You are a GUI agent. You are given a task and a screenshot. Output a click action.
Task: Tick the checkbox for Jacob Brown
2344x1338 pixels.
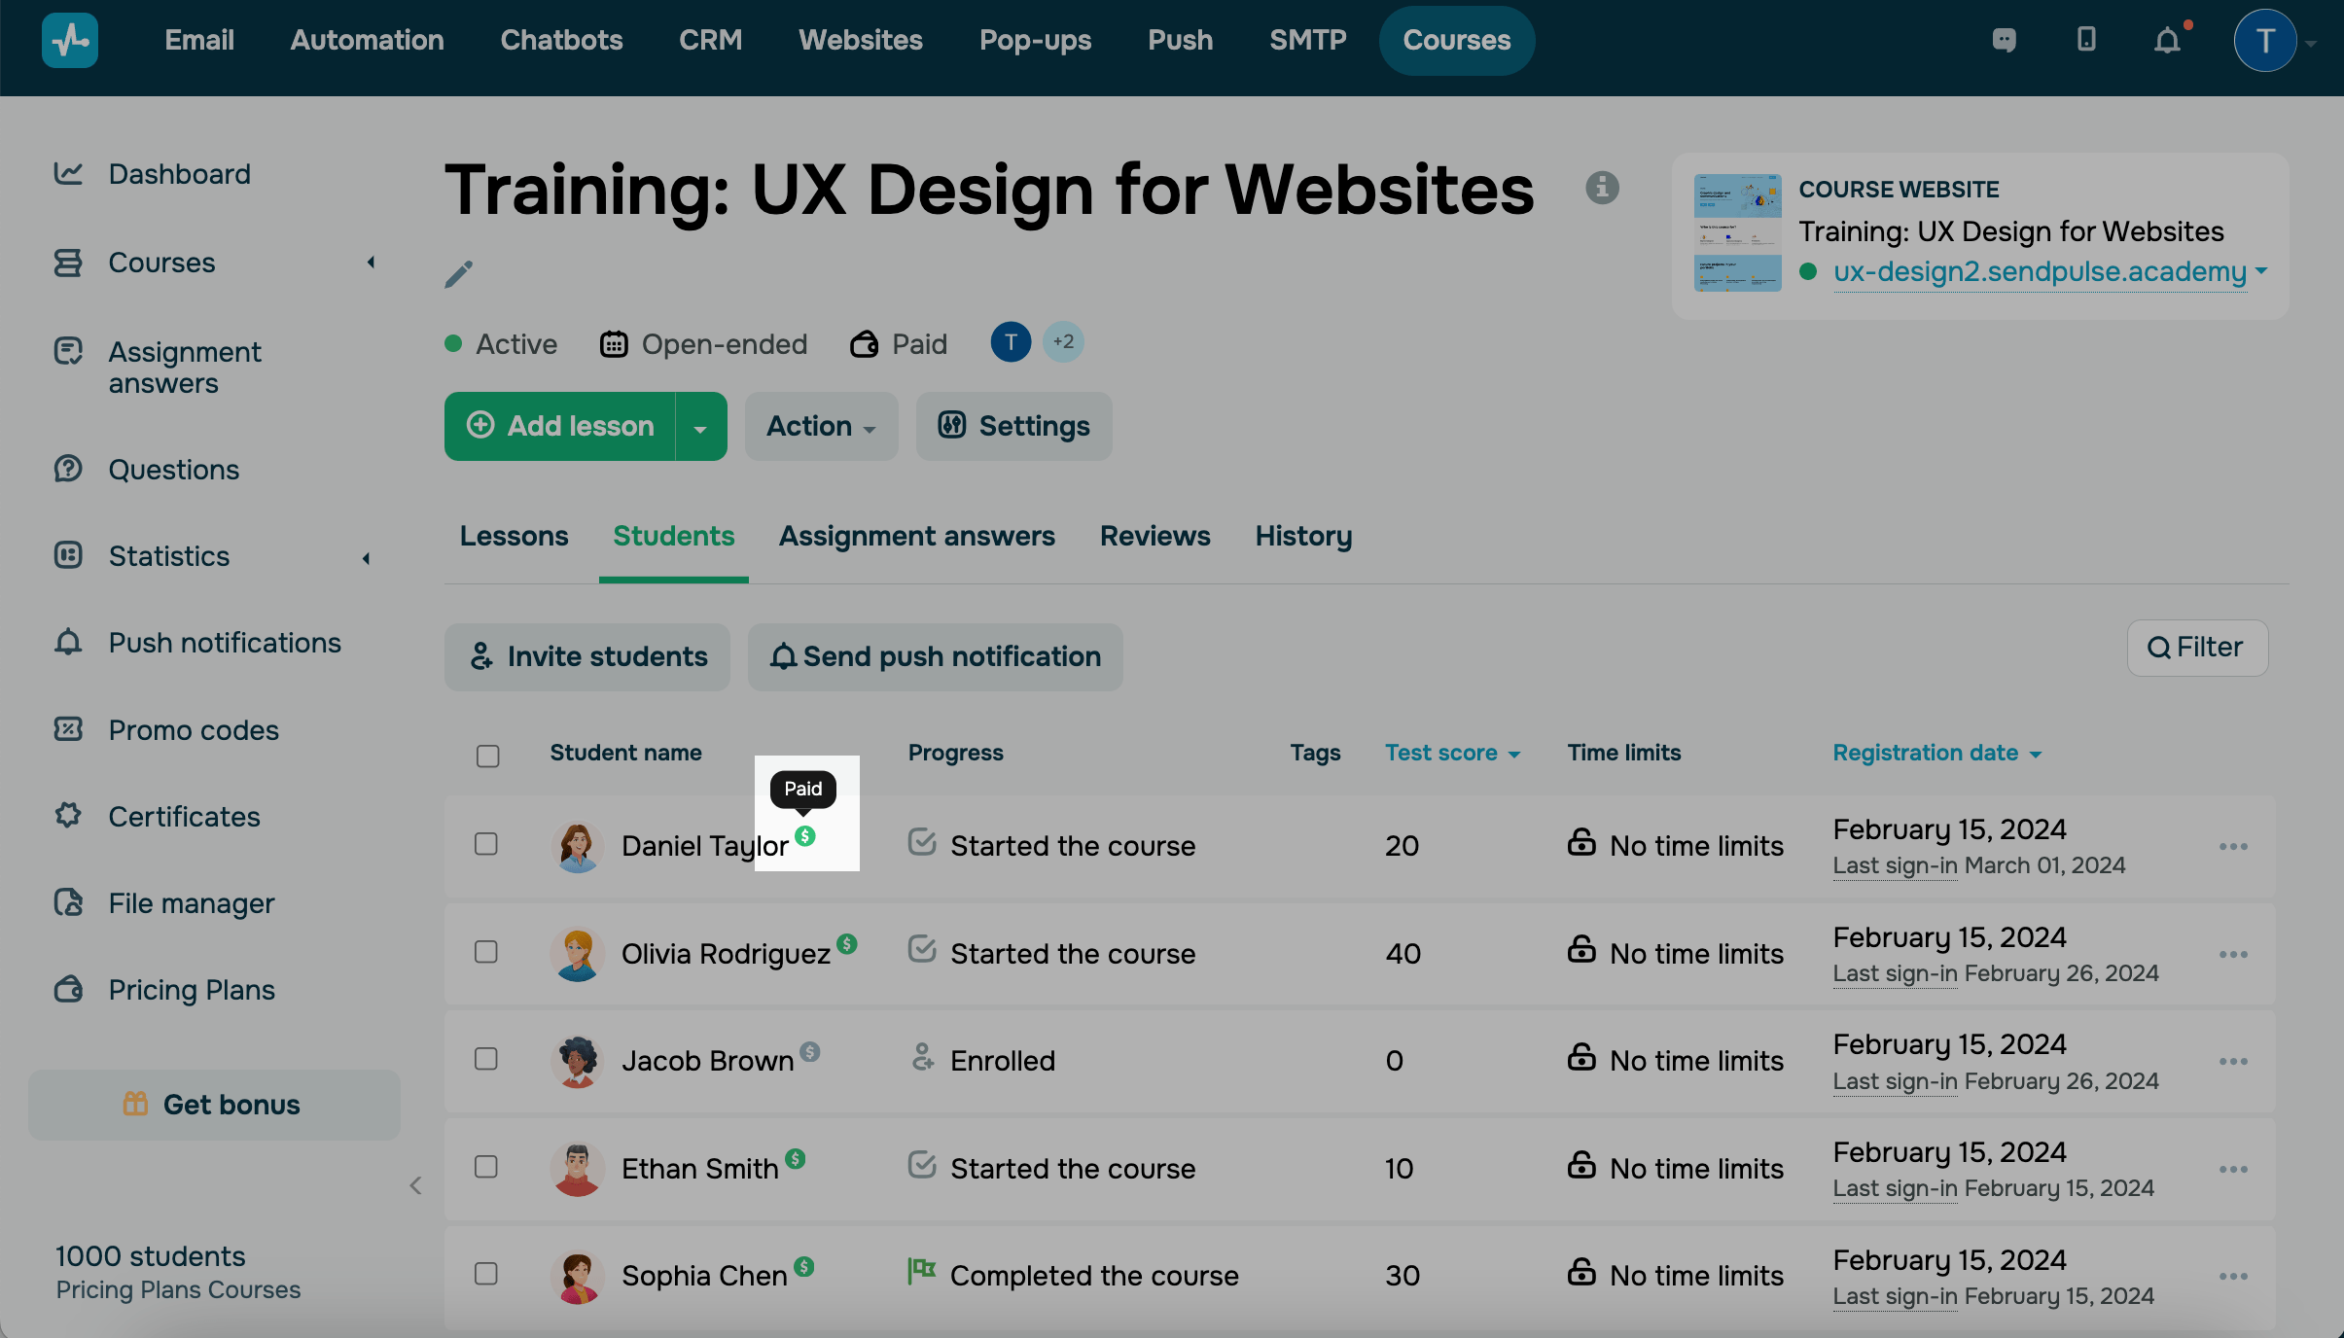486,1058
